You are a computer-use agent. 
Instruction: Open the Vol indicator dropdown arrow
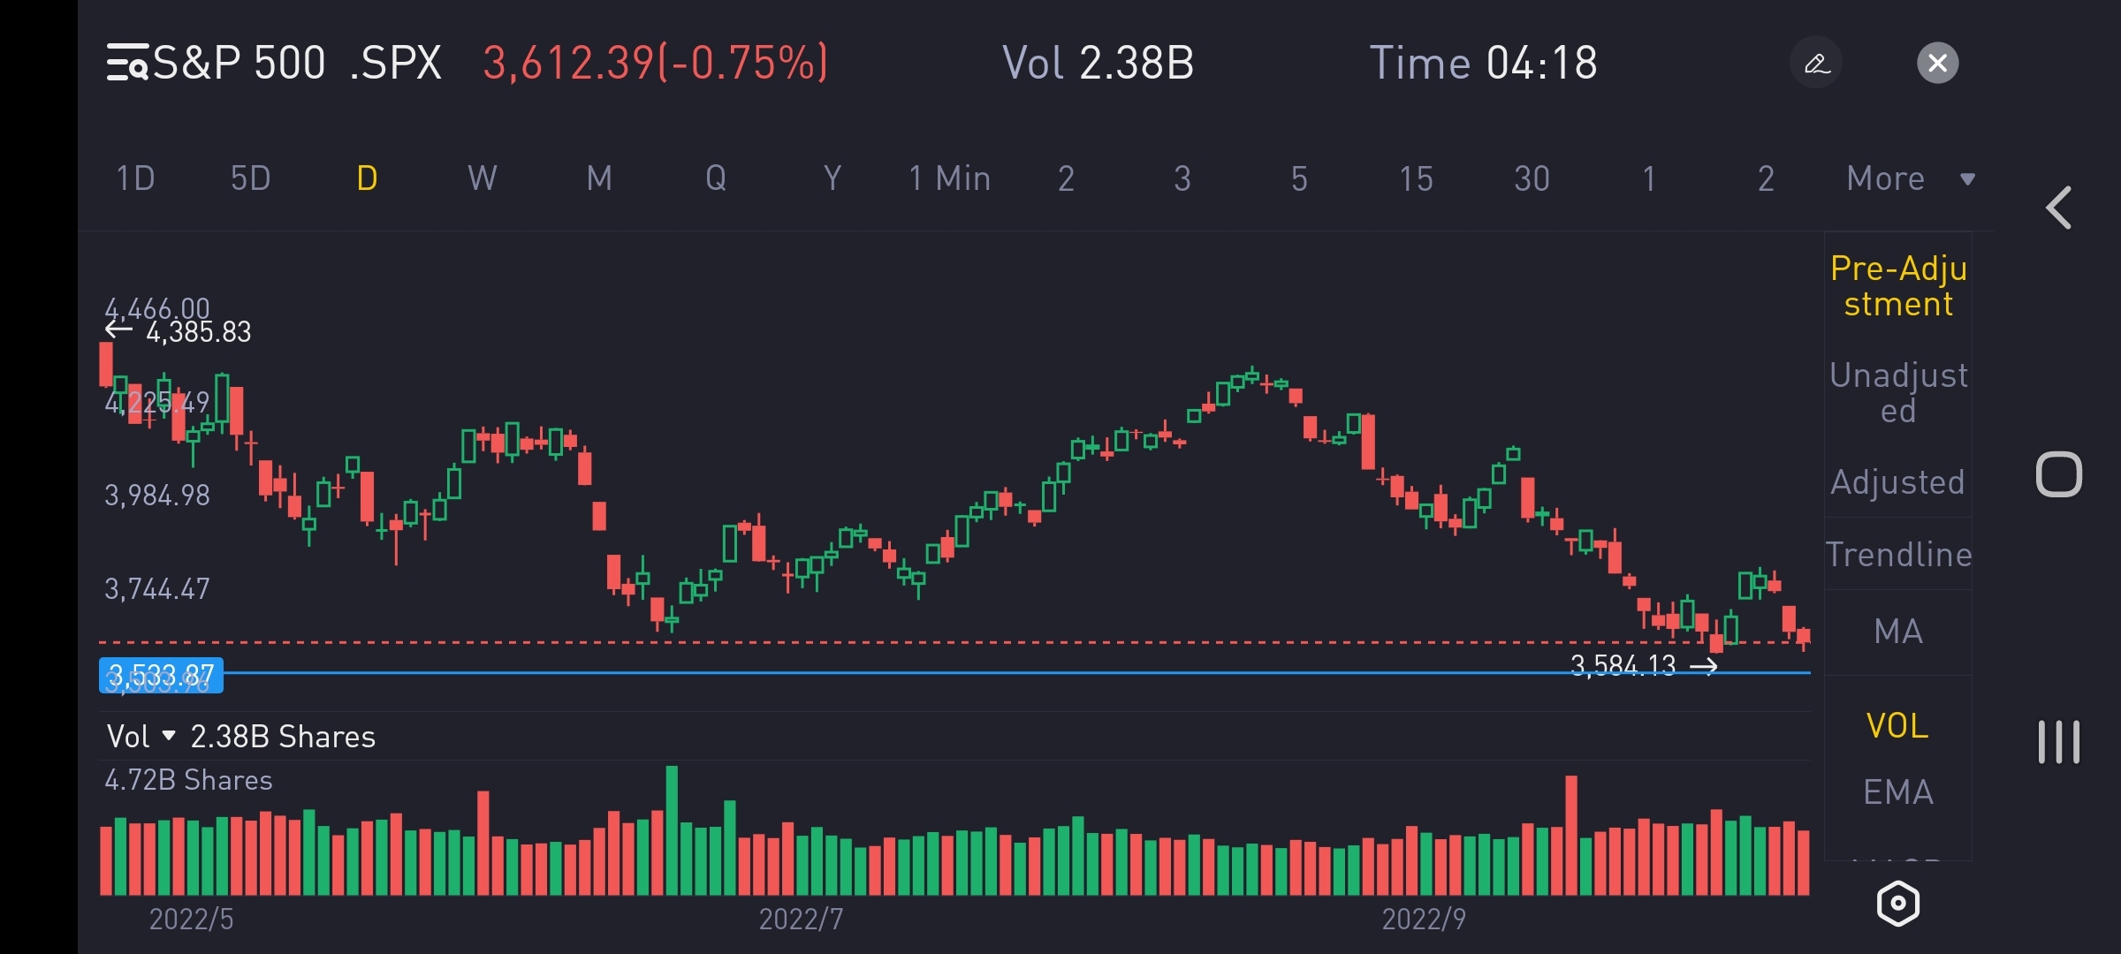(x=169, y=736)
